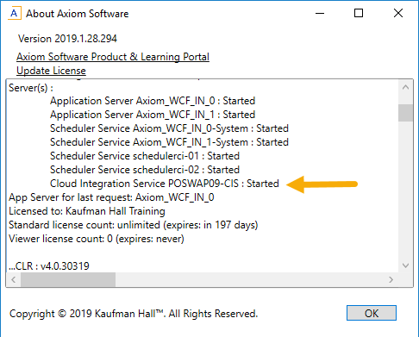This screenshot has width=419, height=337.
Task: Open the Update License link
Action: tap(51, 71)
